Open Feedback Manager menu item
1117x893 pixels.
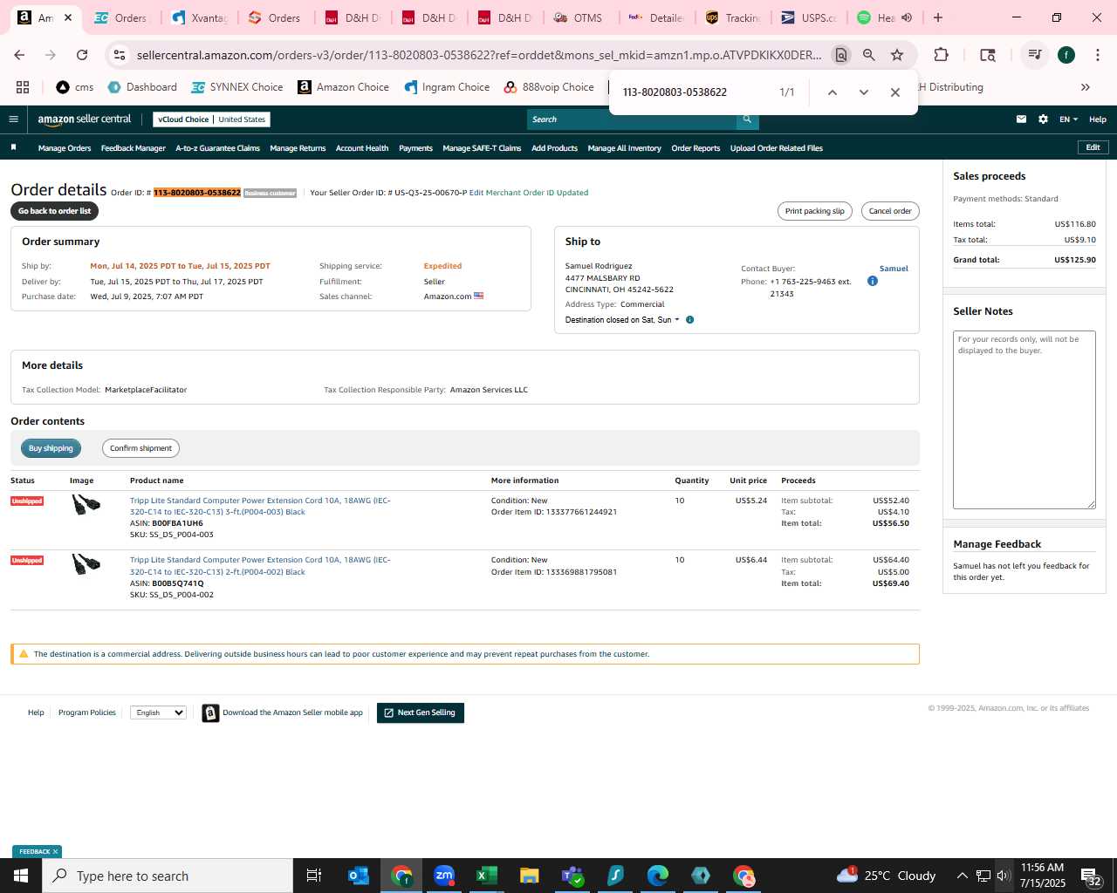click(134, 148)
